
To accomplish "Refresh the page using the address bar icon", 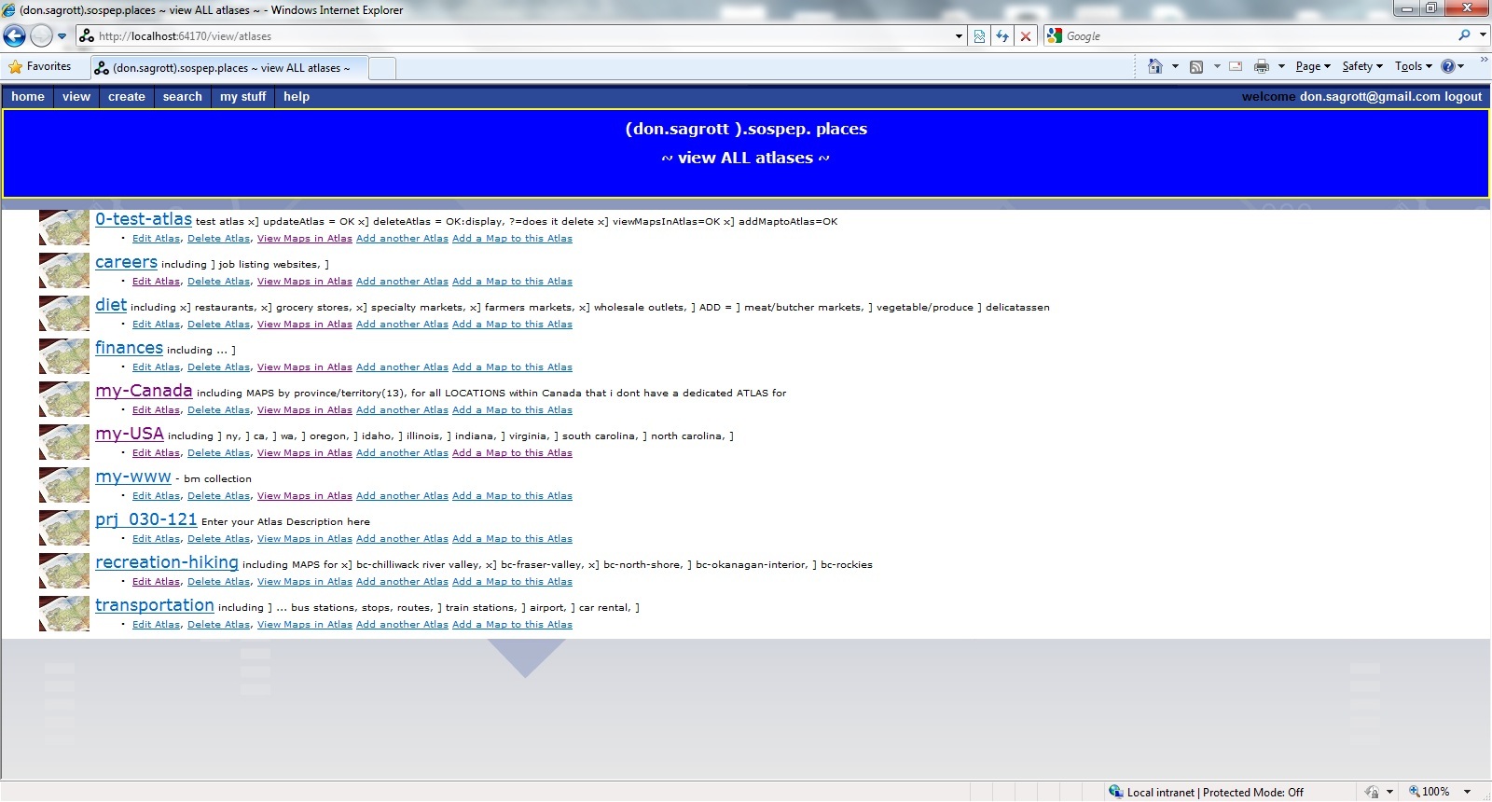I will pyautogui.click(x=1002, y=36).
